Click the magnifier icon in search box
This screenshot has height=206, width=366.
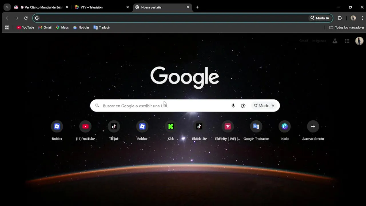click(x=97, y=106)
